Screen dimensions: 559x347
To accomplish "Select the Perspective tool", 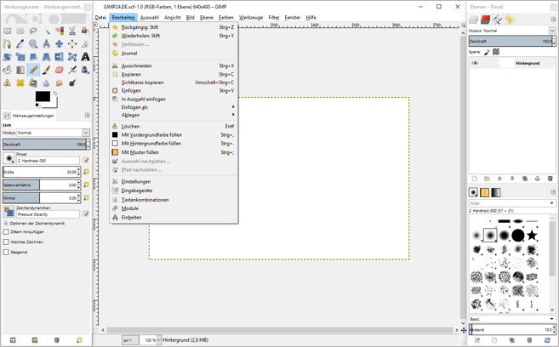I will click(46, 57).
